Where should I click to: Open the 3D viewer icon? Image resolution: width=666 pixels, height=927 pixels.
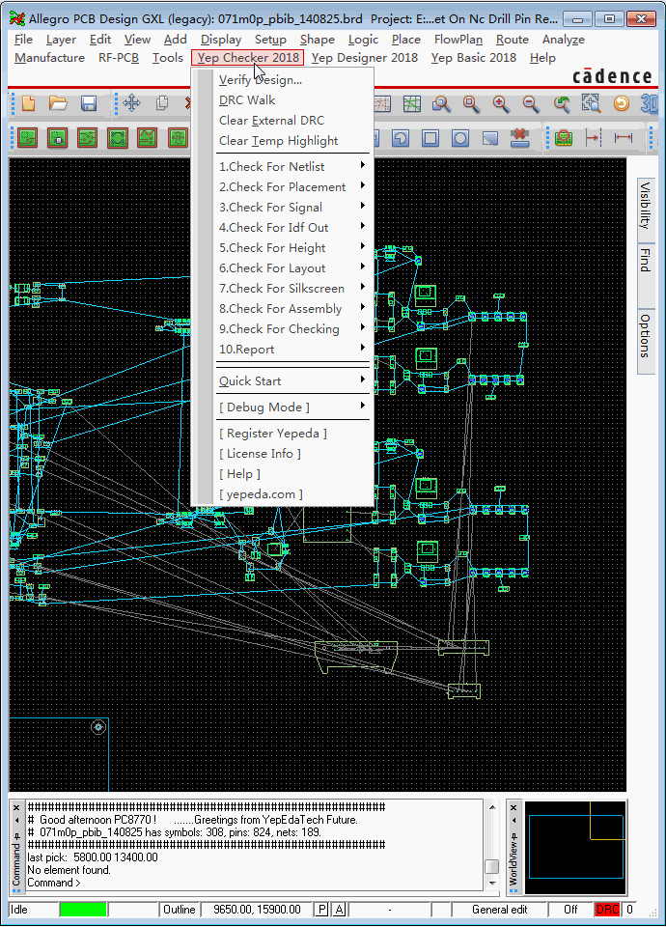(650, 103)
